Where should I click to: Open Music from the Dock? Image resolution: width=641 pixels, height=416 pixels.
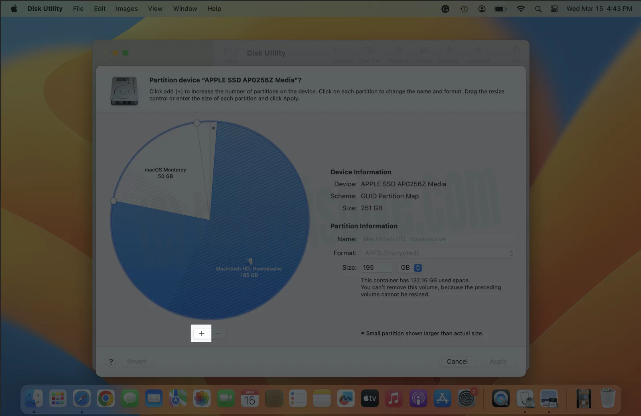coord(394,399)
